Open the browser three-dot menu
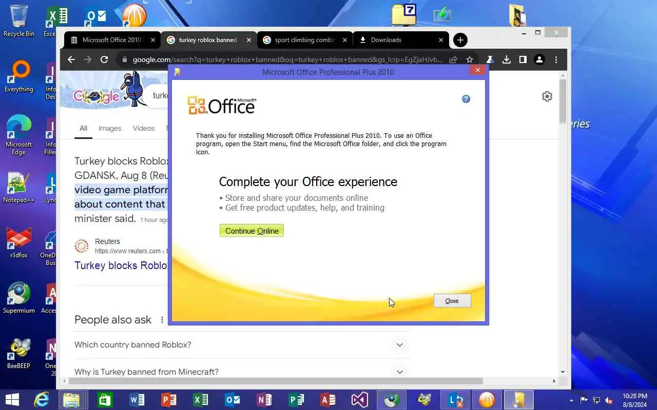Viewport: 657px width, 410px height. [556, 59]
